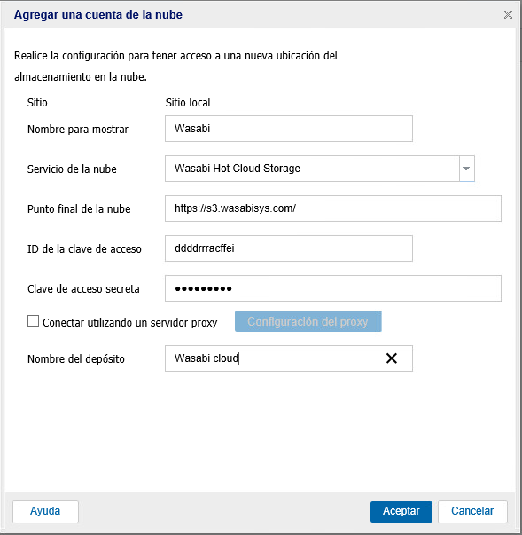Open the Ayuda help button
Image resolution: width=522 pixels, height=535 pixels.
(x=45, y=511)
